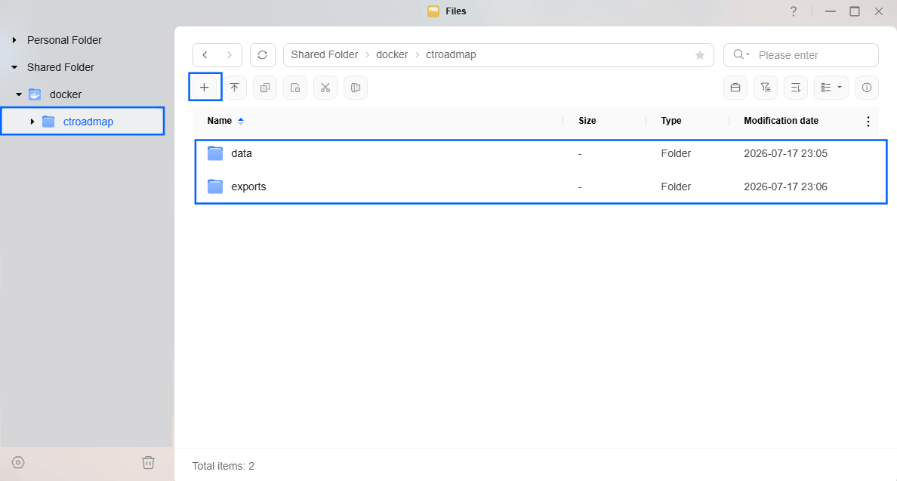897x481 pixels.
Task: Add ctroadmap to favorites with star
Action: 700,55
